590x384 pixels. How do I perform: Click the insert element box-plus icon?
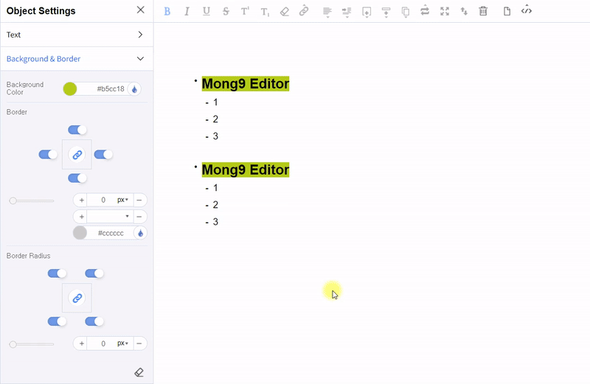pos(367,12)
